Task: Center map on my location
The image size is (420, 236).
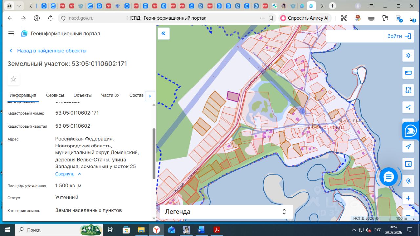Action: pos(408,147)
